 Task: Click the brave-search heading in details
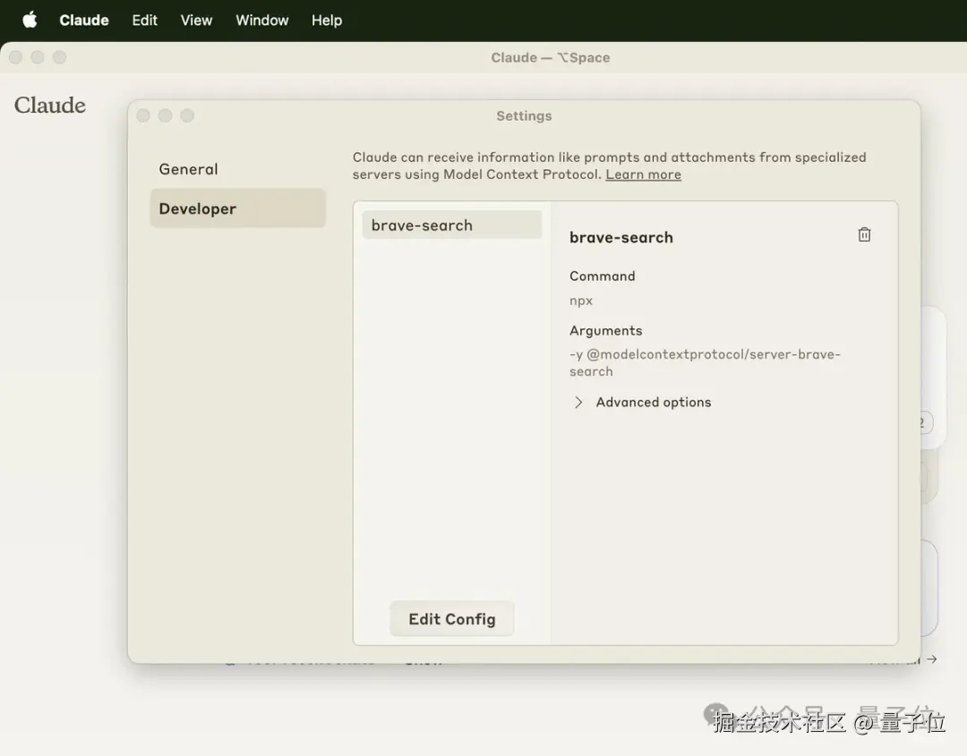click(621, 237)
